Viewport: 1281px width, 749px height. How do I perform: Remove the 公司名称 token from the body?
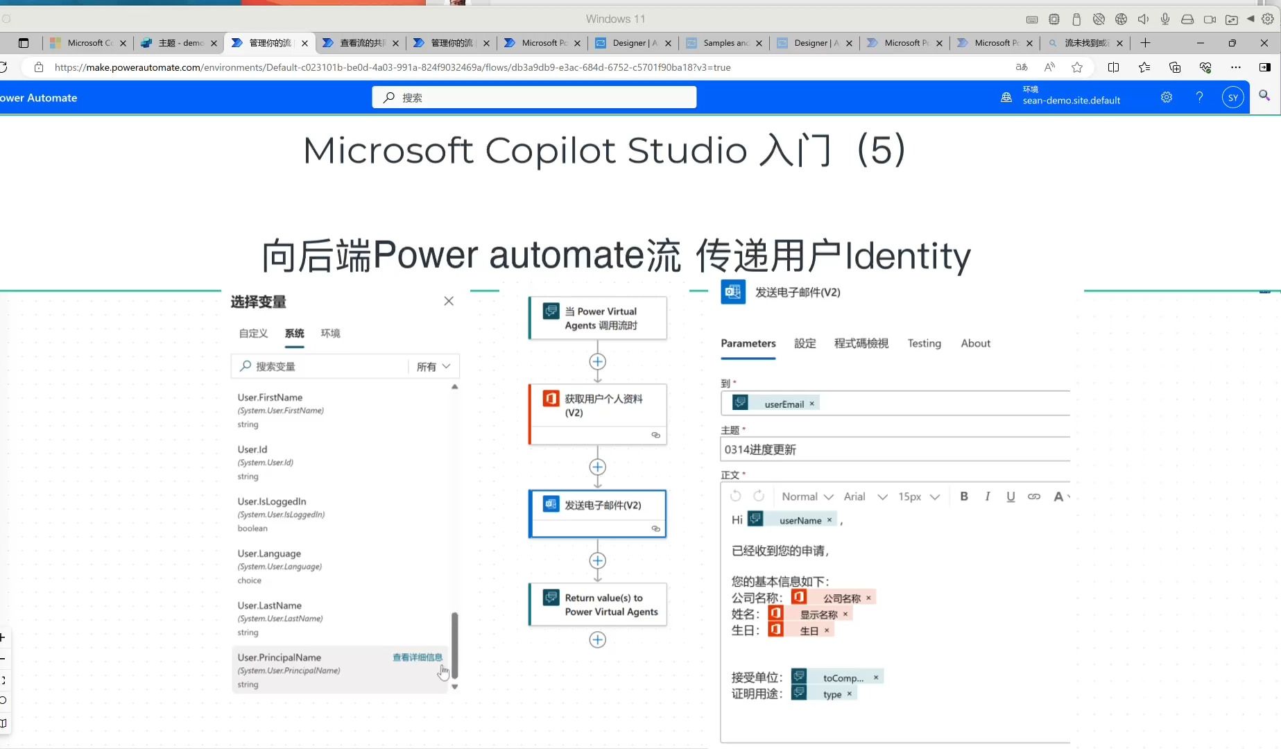point(868,598)
